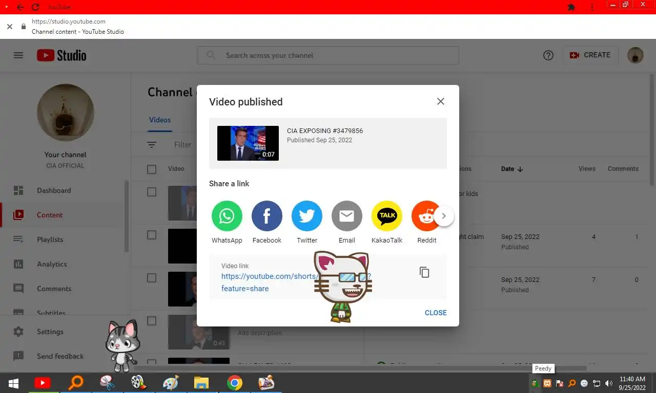Click the CLOSE text button
This screenshot has height=393, width=656.
pos(436,313)
